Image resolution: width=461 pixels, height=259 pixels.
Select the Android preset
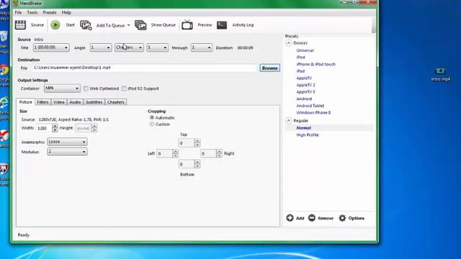(x=304, y=99)
